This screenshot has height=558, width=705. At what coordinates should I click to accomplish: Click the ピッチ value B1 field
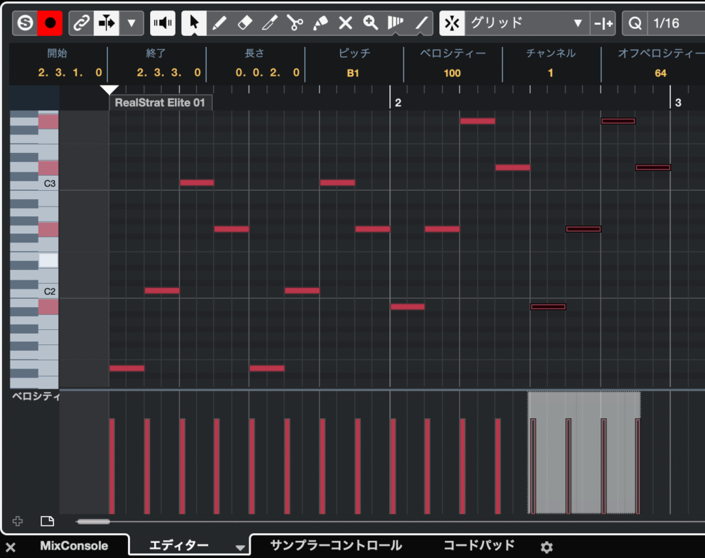pyautogui.click(x=353, y=73)
